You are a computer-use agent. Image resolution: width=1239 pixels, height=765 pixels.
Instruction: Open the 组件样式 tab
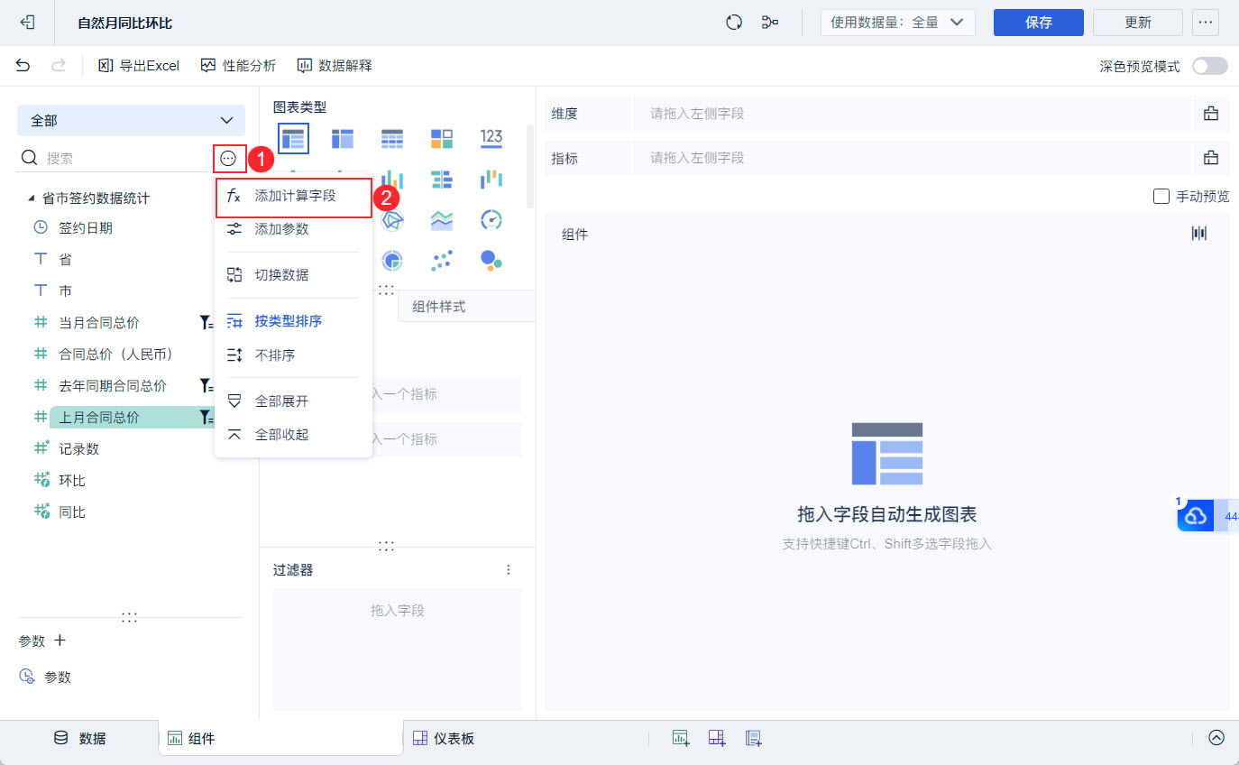click(x=466, y=307)
